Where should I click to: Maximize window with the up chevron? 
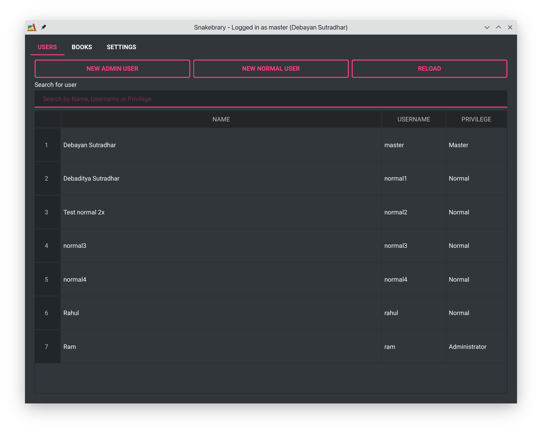pos(499,27)
